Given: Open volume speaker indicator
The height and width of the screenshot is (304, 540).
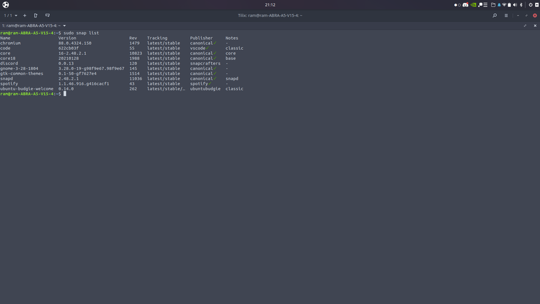Looking at the screenshot, I should [x=515, y=5].
